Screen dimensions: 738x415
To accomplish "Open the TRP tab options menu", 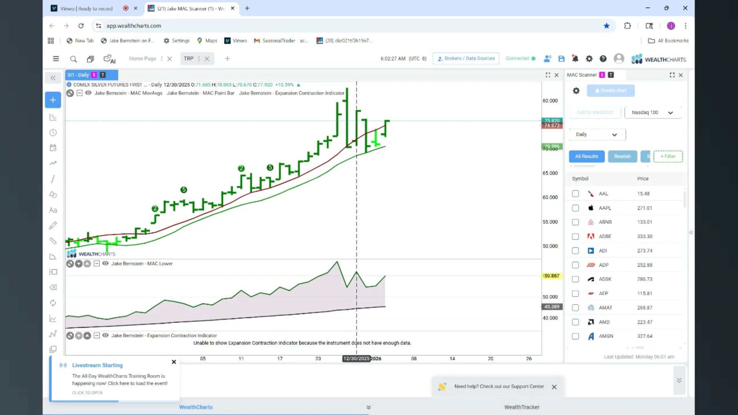I will pos(199,59).
